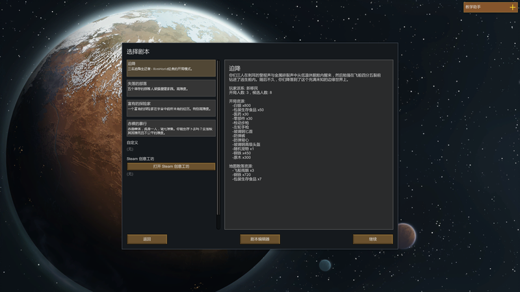Open the 剧本编辑器 scenario editor

(260, 239)
